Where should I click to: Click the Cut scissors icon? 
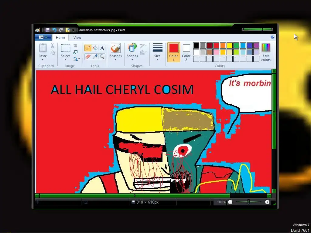tap(52, 46)
